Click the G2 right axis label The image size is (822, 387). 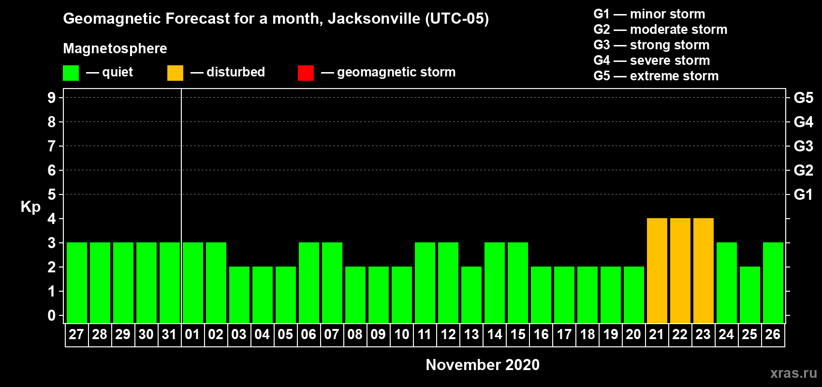[803, 170]
